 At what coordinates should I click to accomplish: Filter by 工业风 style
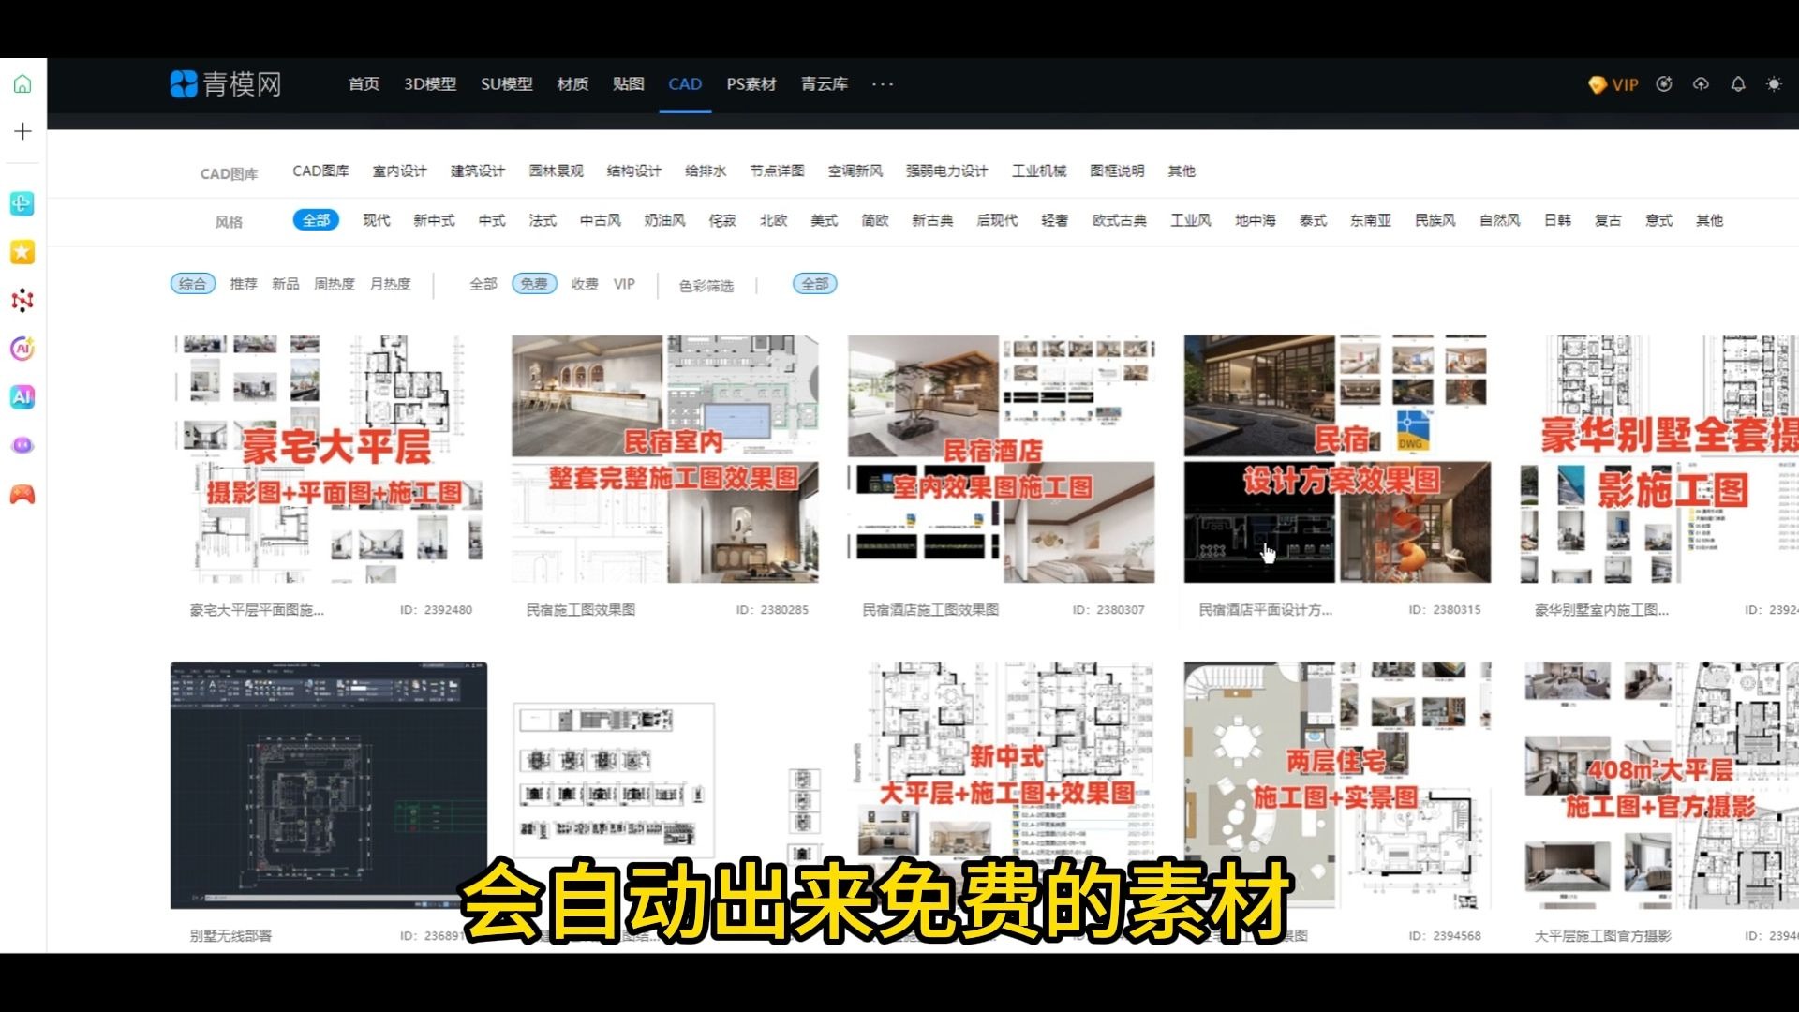[1191, 220]
